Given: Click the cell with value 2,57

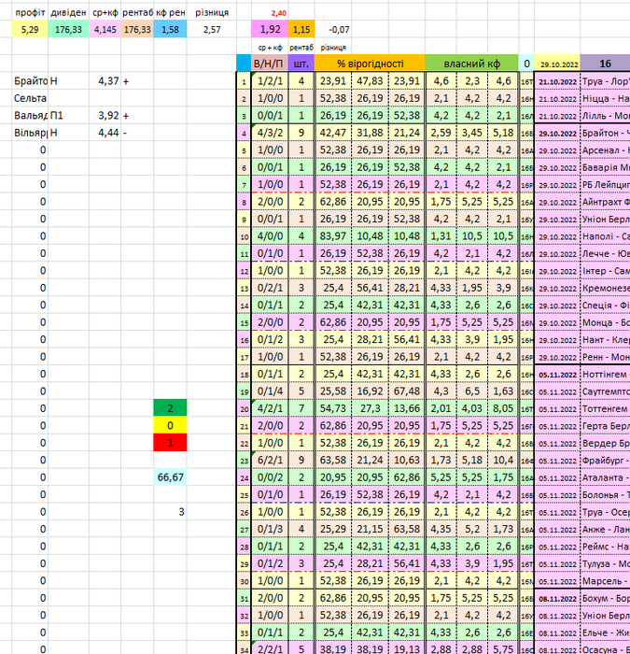Looking at the screenshot, I should (212, 30).
